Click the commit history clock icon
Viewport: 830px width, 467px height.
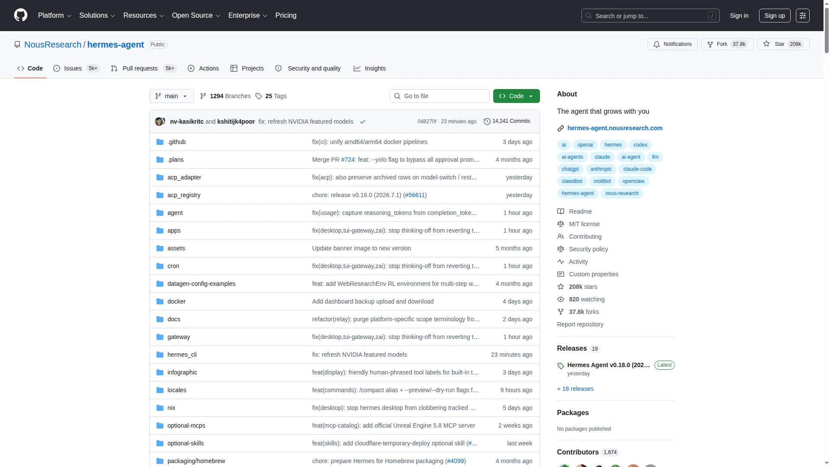tap(487, 122)
